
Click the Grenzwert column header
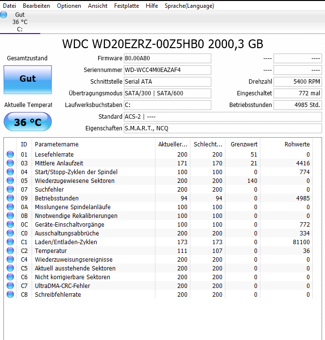click(x=243, y=144)
